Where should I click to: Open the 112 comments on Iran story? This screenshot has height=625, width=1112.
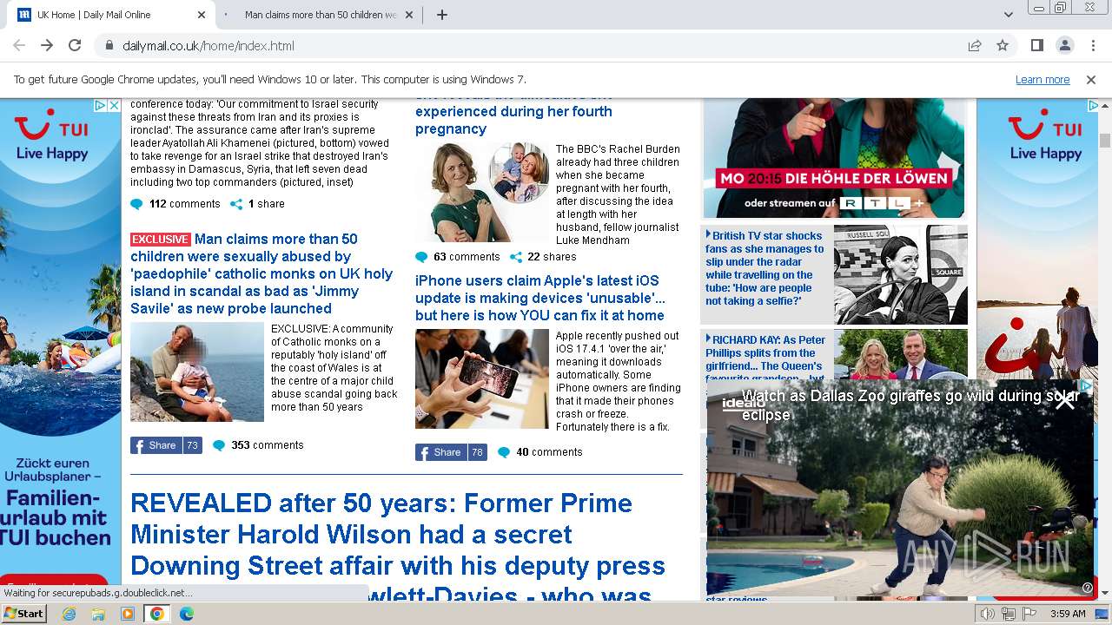pos(184,204)
